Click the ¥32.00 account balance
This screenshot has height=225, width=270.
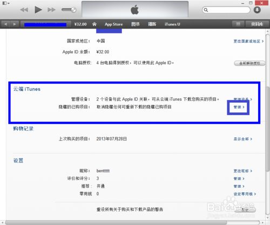(80, 24)
